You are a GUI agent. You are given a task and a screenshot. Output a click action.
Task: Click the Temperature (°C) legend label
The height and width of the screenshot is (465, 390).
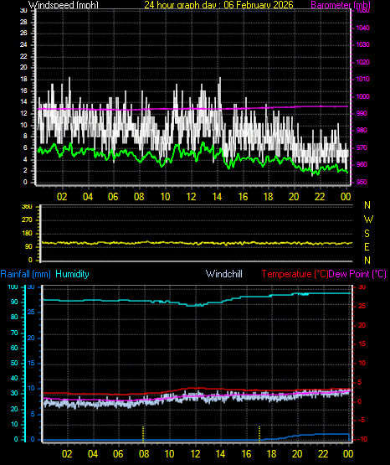[x=295, y=274]
